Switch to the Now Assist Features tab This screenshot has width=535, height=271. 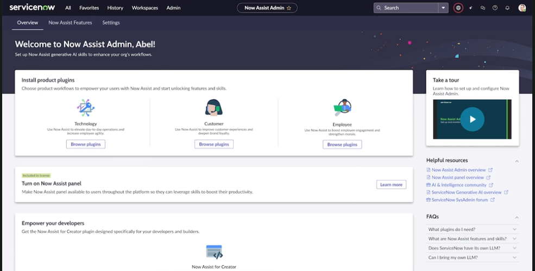click(70, 22)
